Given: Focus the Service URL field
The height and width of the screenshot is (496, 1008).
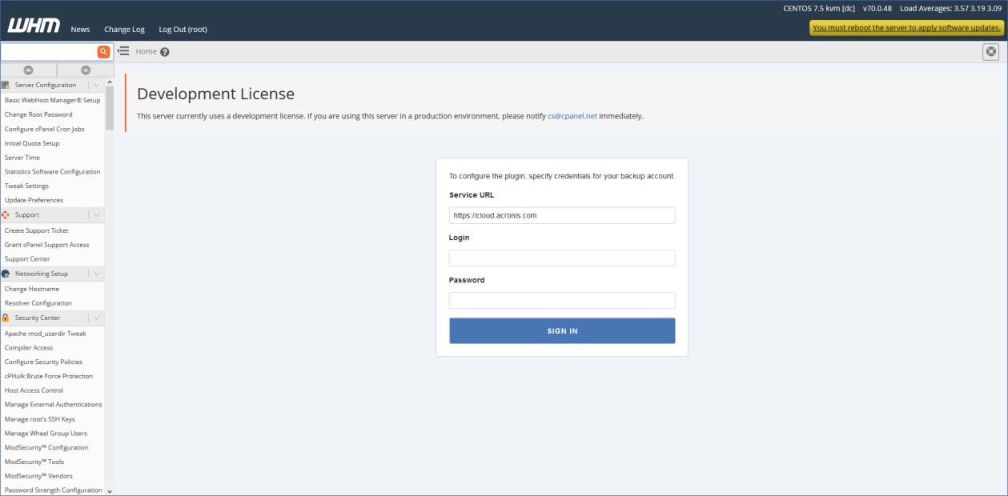Looking at the screenshot, I should click(562, 215).
